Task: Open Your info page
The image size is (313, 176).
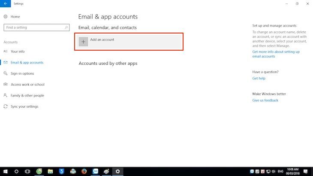Action: (x=18, y=52)
